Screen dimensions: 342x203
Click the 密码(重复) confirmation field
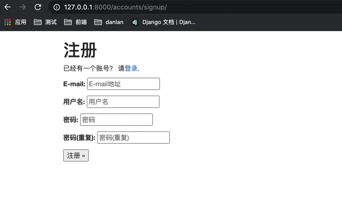[x=133, y=138]
